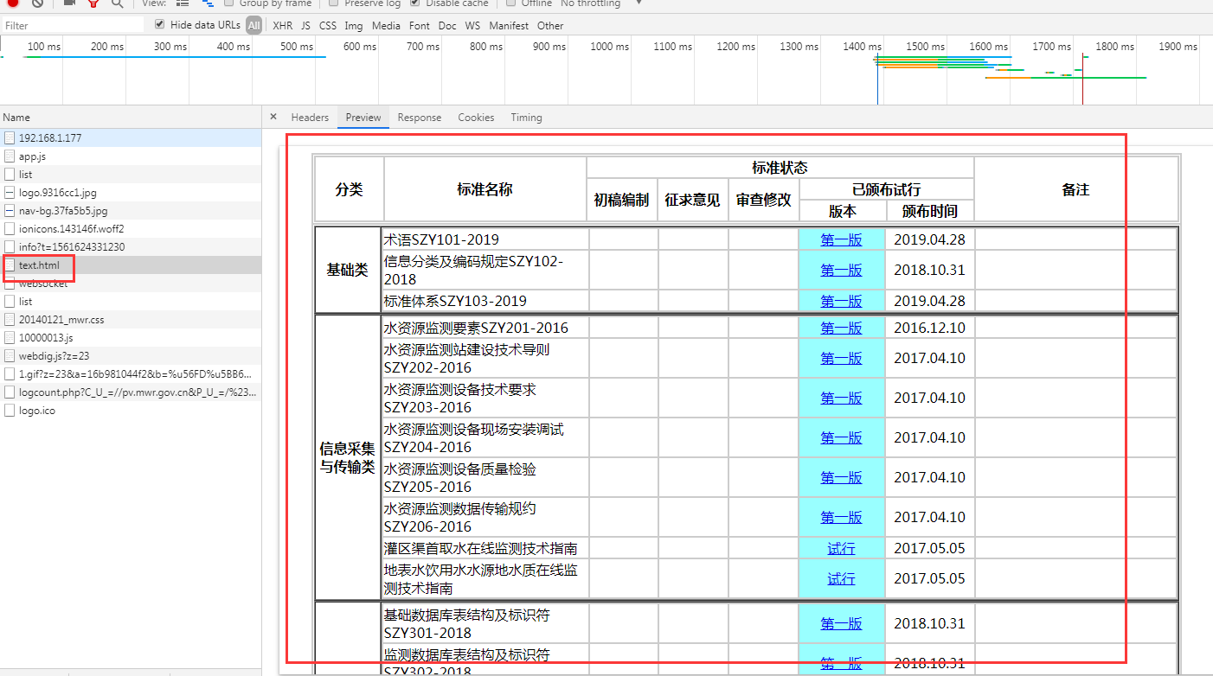Check the Group by frame option

(x=229, y=4)
